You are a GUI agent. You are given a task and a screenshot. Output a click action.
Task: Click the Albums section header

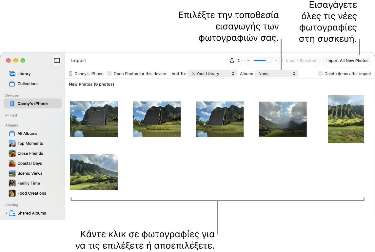tap(12, 125)
